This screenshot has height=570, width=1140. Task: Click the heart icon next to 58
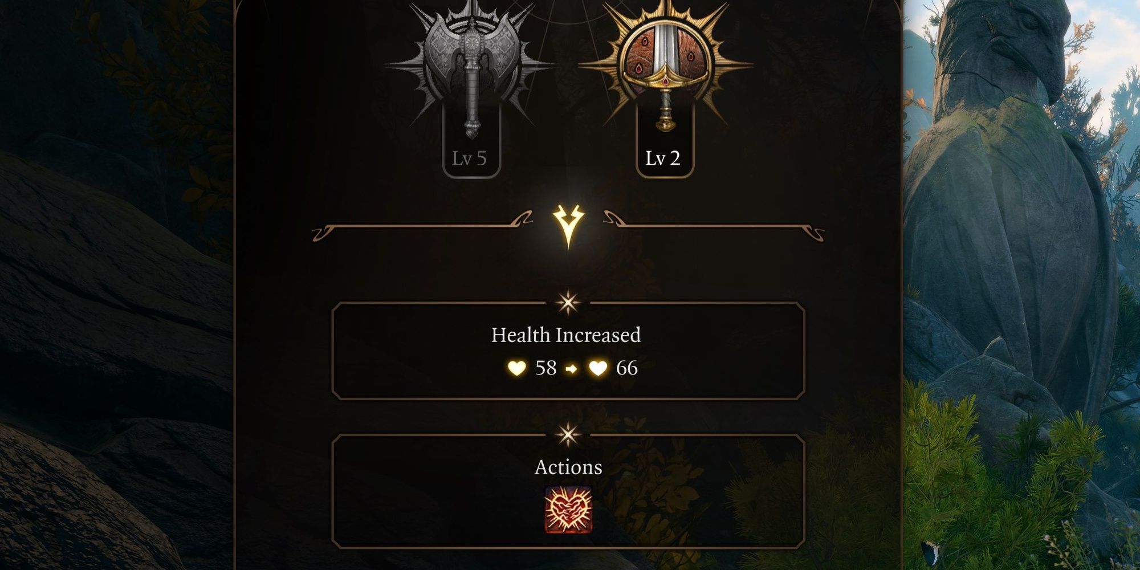[517, 368]
